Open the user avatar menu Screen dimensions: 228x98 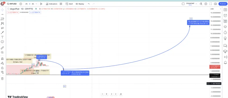[3, 4]
